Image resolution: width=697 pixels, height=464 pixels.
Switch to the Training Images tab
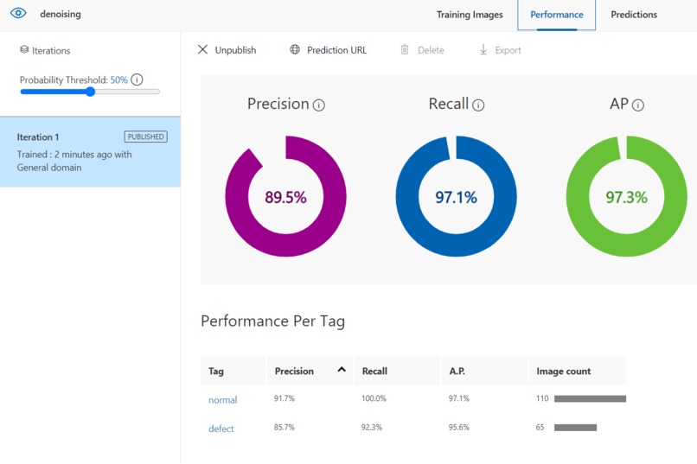pyautogui.click(x=470, y=15)
